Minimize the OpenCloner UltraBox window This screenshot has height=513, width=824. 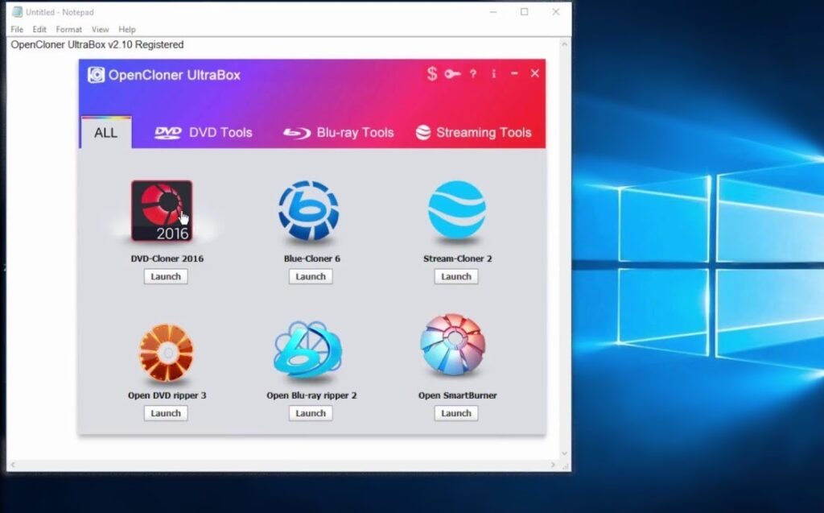[514, 73]
